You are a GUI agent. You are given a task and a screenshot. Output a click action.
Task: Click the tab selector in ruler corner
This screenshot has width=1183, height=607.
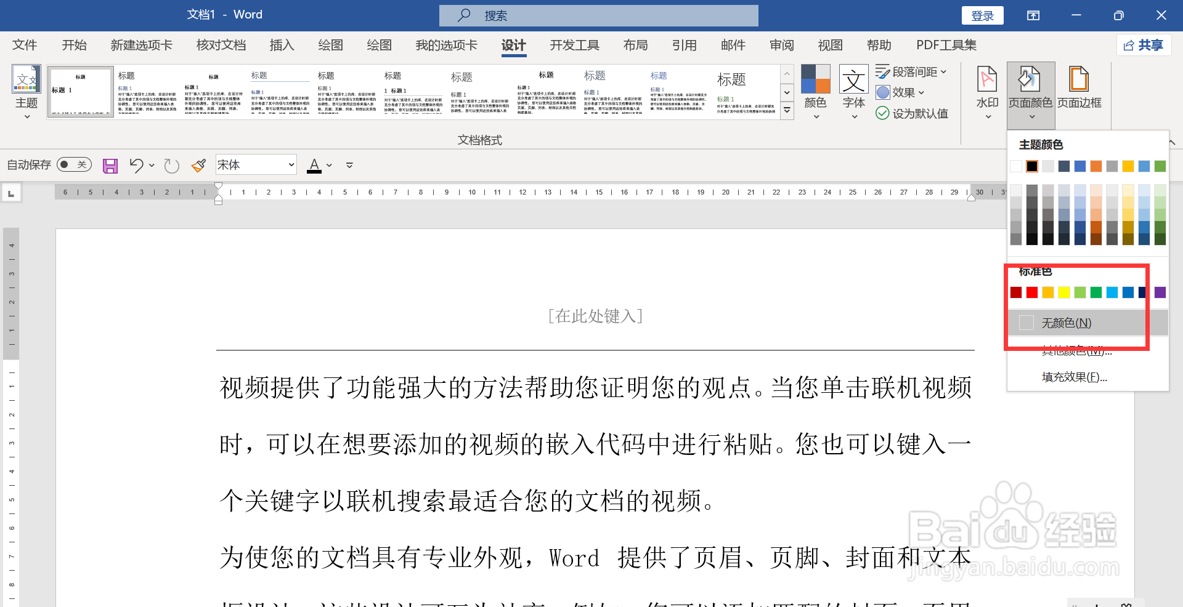pos(11,193)
